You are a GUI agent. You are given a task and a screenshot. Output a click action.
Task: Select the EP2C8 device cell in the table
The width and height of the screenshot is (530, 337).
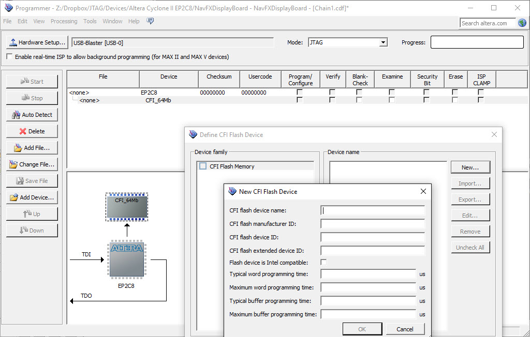click(149, 93)
